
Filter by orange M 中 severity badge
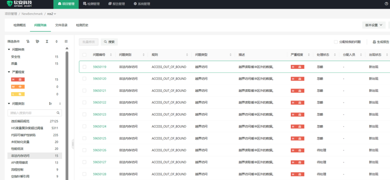point(18,87)
